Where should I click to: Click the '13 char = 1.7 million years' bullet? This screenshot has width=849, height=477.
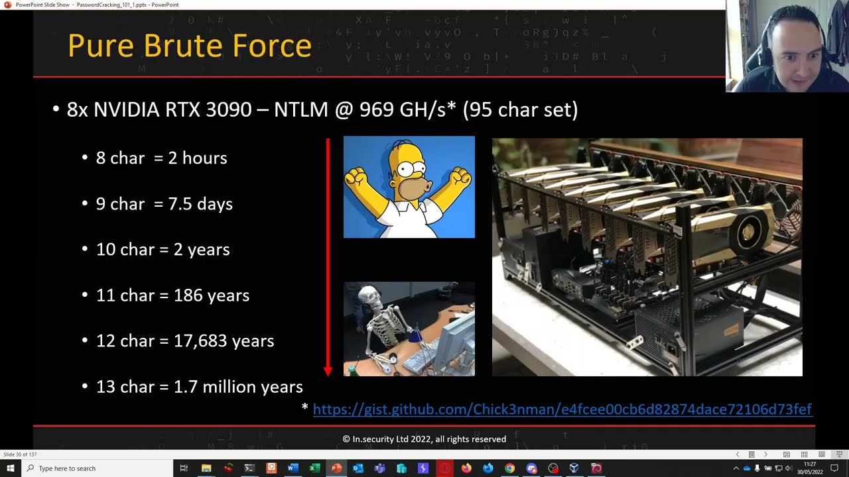click(200, 386)
